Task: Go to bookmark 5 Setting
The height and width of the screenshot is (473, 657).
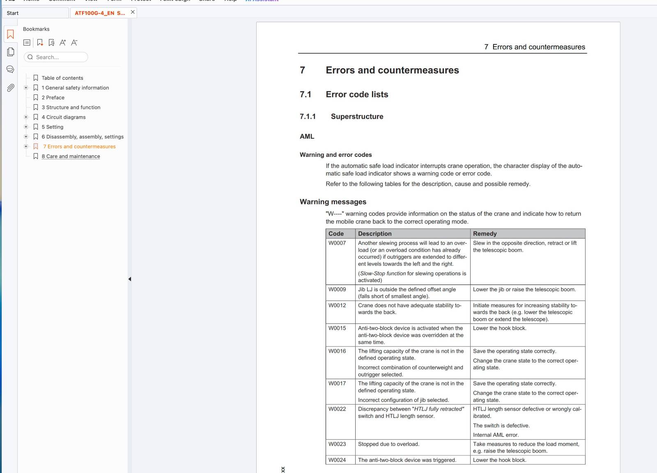Action: coord(53,127)
